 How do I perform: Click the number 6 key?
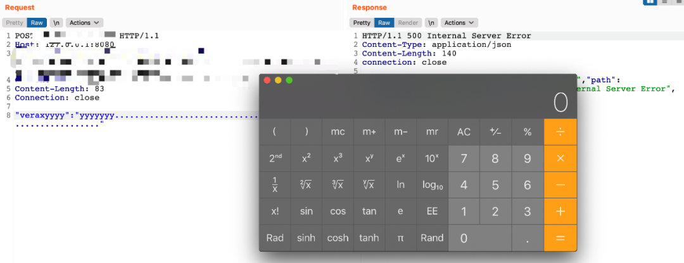528,185
